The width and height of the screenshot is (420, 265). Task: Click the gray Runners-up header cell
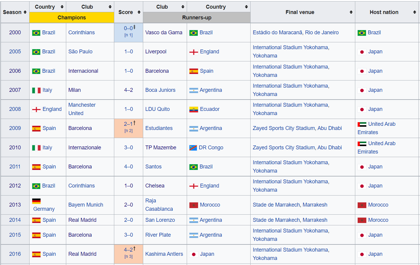tap(197, 18)
